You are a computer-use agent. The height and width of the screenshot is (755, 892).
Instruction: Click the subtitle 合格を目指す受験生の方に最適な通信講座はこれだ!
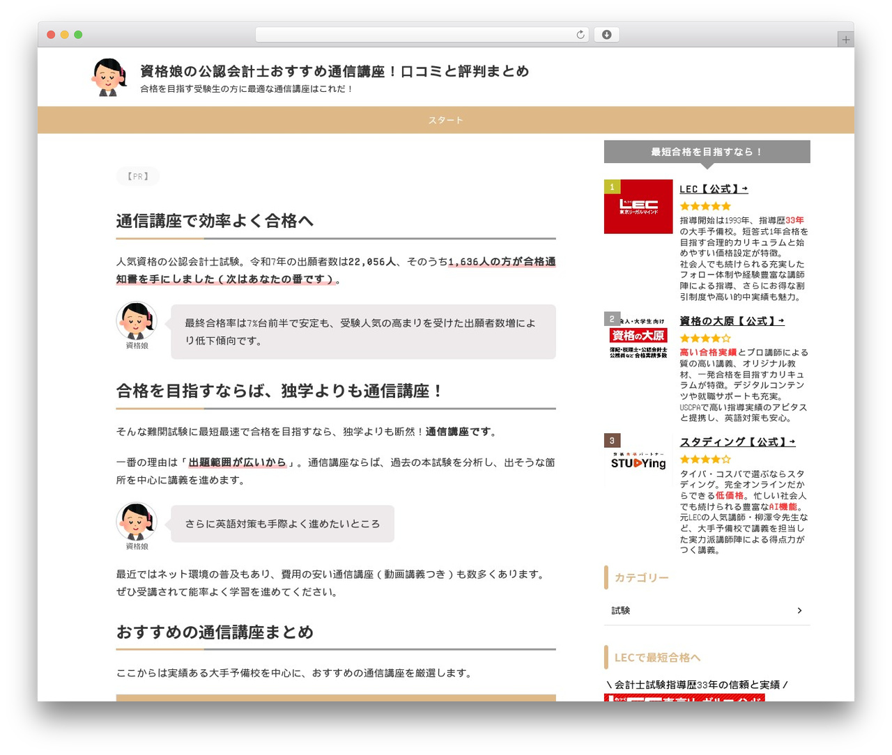click(x=247, y=89)
